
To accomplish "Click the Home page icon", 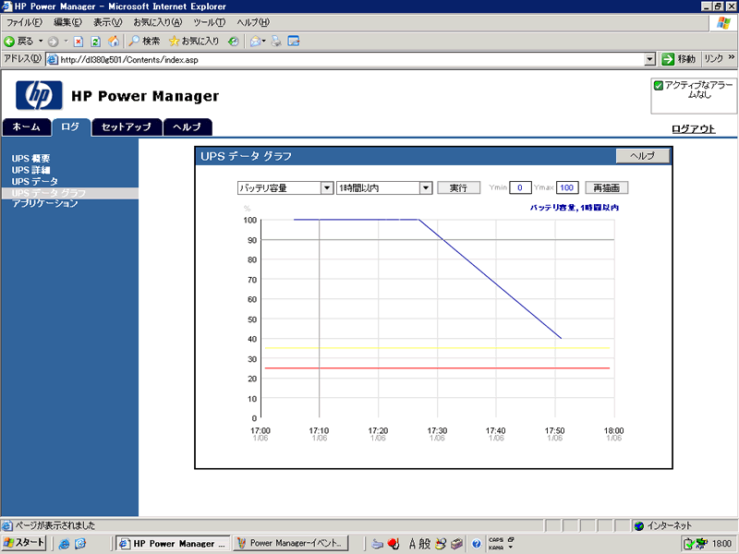I will 113,41.
